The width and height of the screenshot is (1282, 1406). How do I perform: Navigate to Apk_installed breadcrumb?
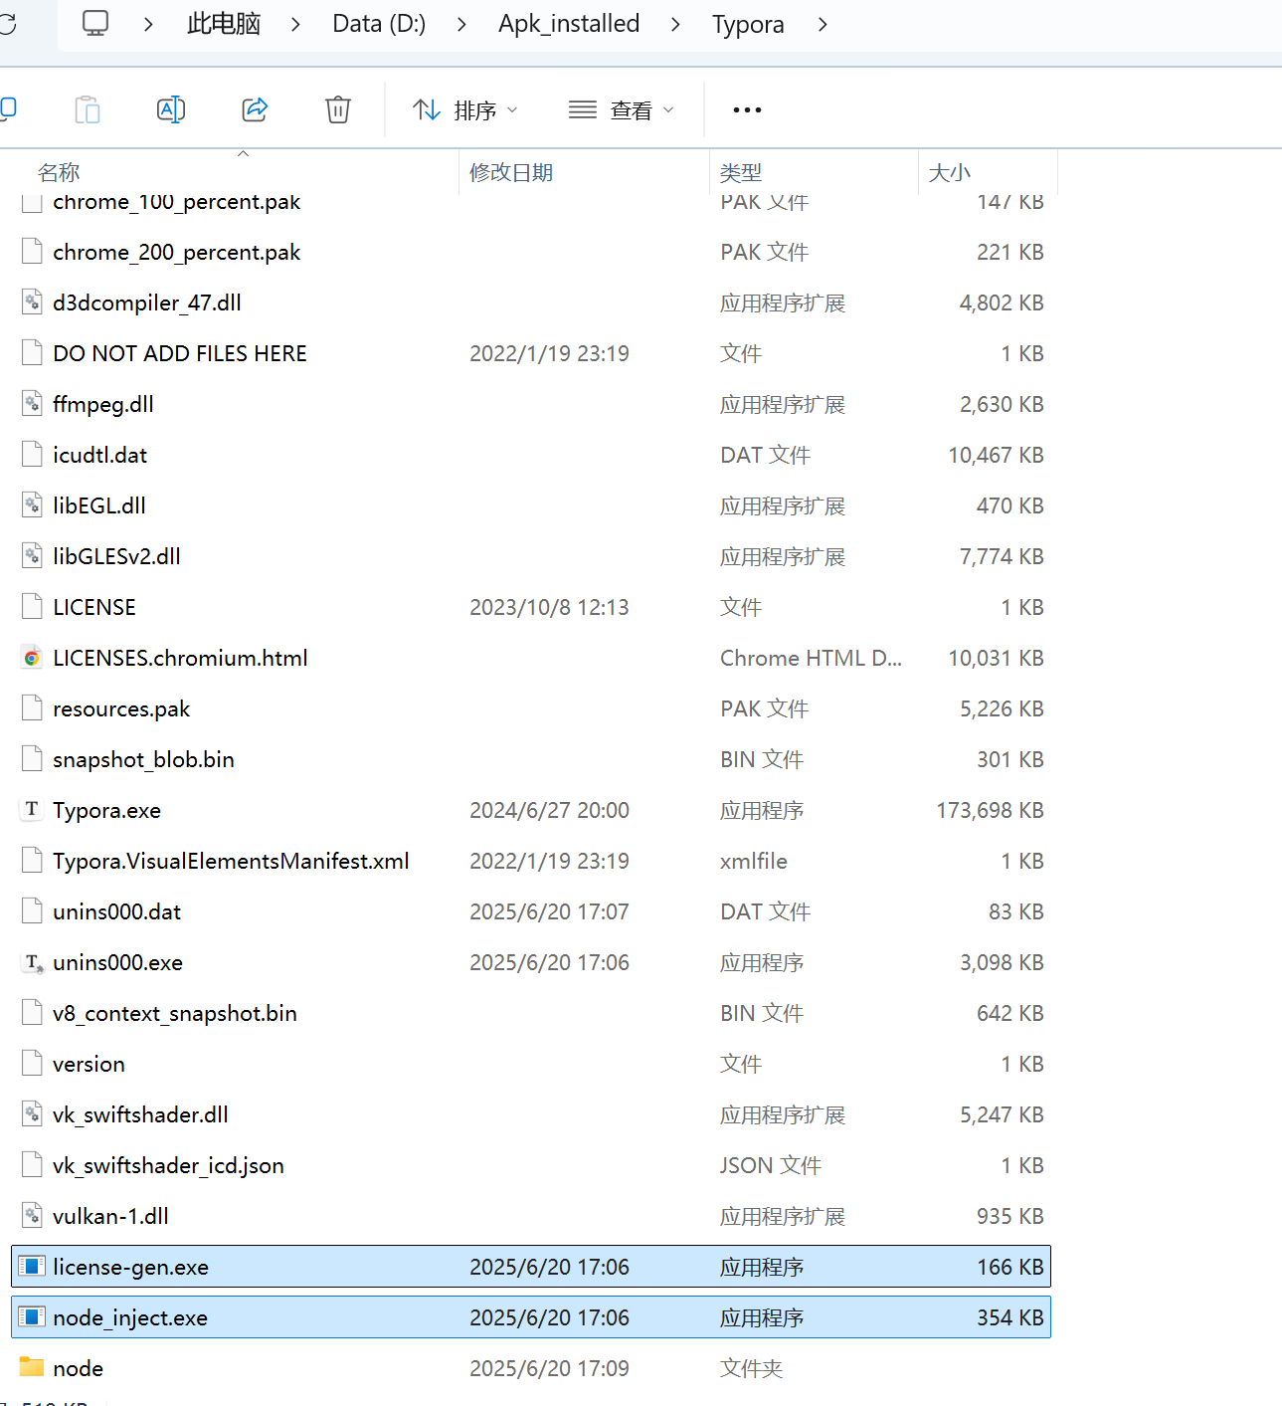(569, 24)
